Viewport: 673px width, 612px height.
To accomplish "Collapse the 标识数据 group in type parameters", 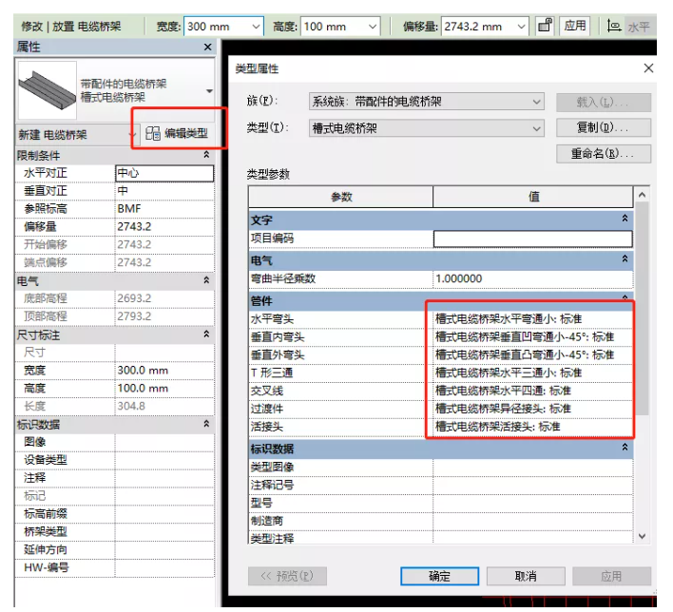I will point(625,448).
